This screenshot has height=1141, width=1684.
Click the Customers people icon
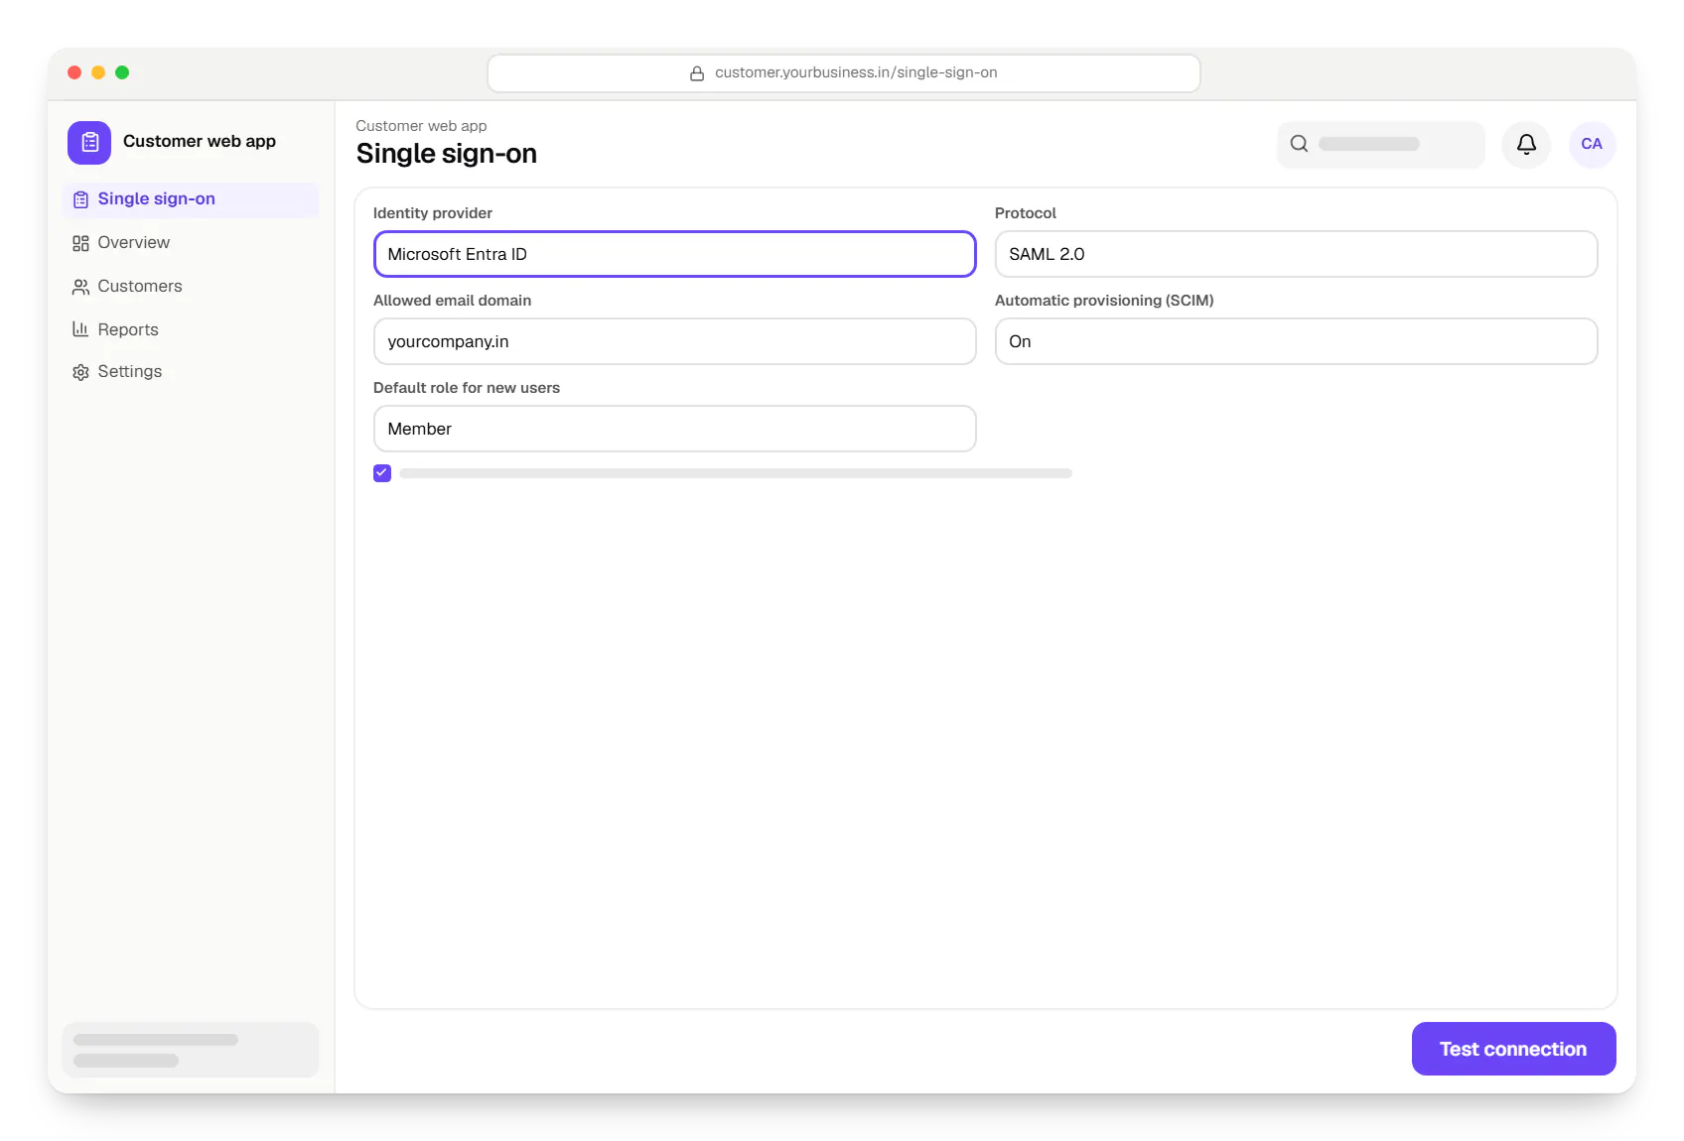(x=80, y=287)
